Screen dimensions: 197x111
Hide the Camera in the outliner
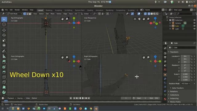point(194,23)
